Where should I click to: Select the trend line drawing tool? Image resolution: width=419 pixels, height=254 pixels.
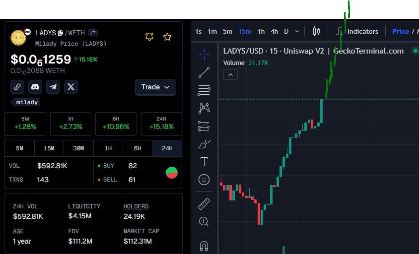(x=204, y=72)
